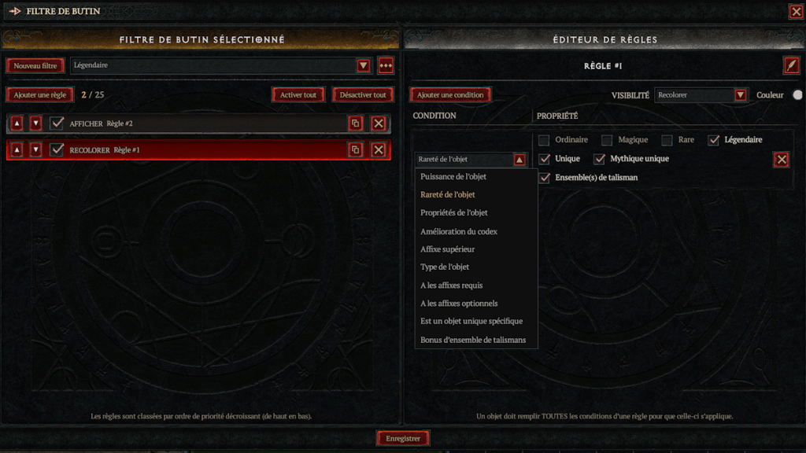Open the Visibilité Recolorer dropdown
Image resolution: width=806 pixels, height=453 pixels.
(740, 95)
